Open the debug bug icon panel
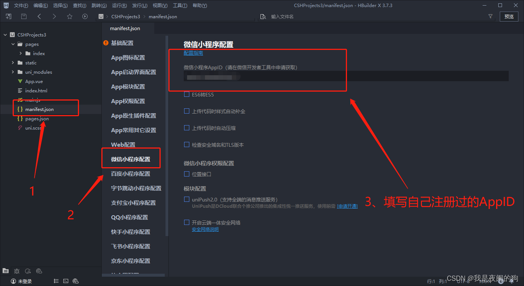Viewport: 524px width, 286px height. pos(17,271)
